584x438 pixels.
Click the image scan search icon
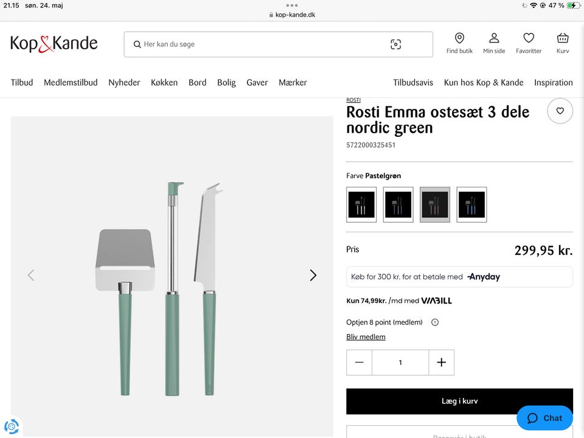click(x=395, y=44)
